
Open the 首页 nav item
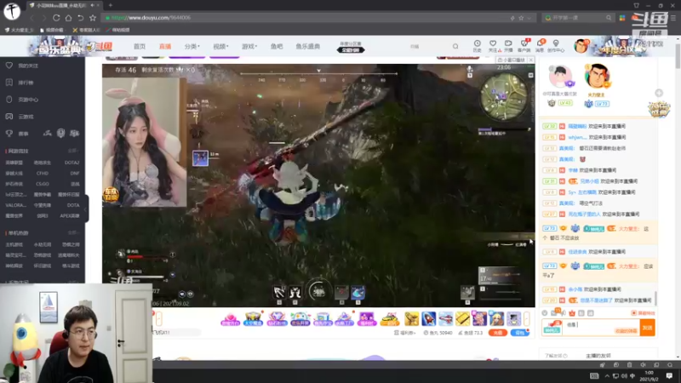point(140,47)
